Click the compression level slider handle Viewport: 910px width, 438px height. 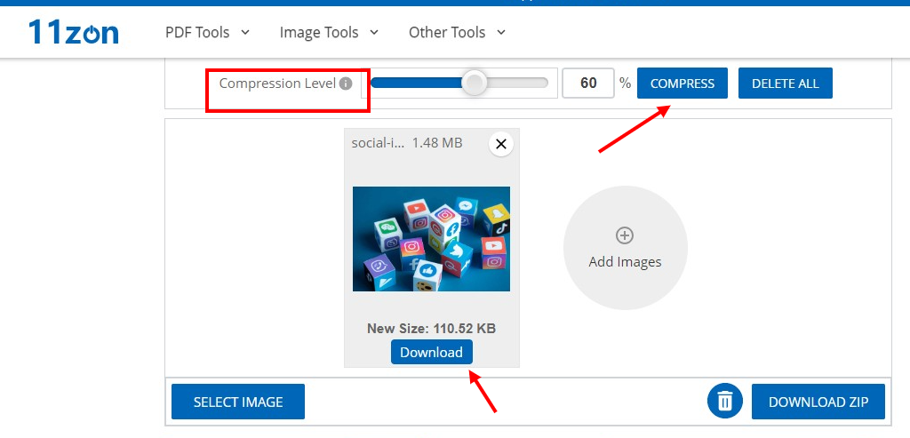[475, 83]
